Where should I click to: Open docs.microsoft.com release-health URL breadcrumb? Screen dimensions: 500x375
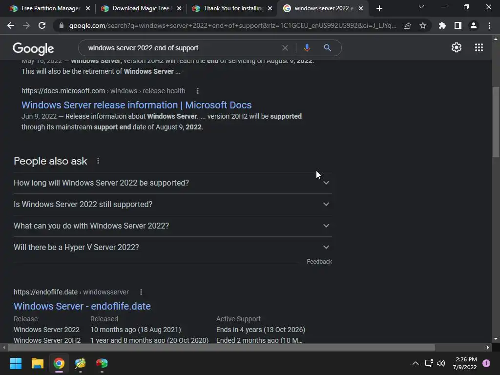tap(104, 91)
